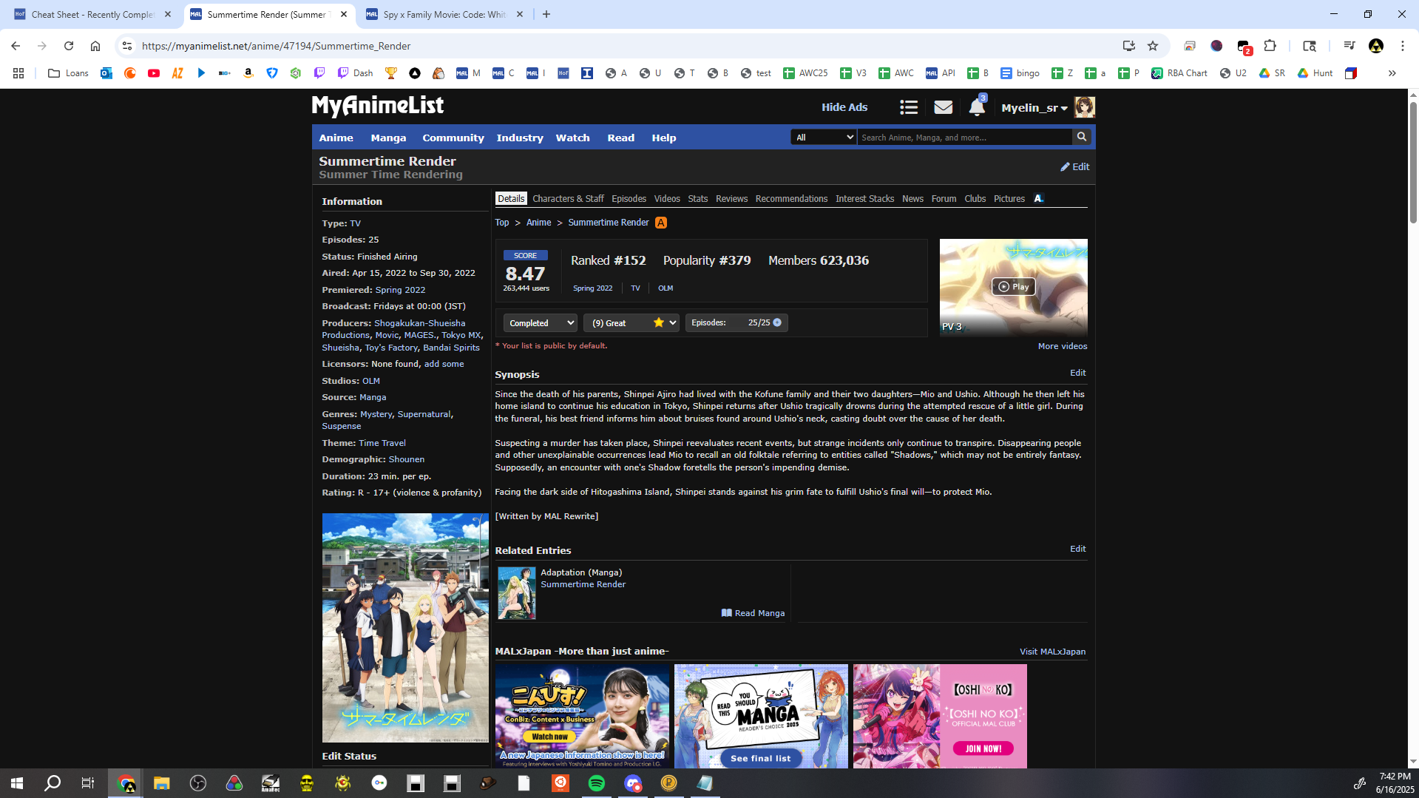The width and height of the screenshot is (1419, 798).
Task: Click the Time Travel theme link
Action: pos(382,443)
